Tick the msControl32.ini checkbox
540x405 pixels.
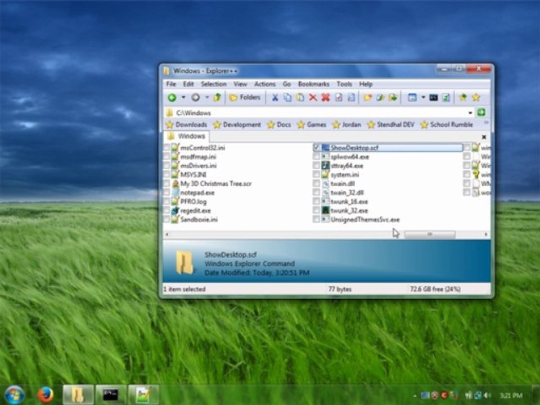(x=166, y=148)
